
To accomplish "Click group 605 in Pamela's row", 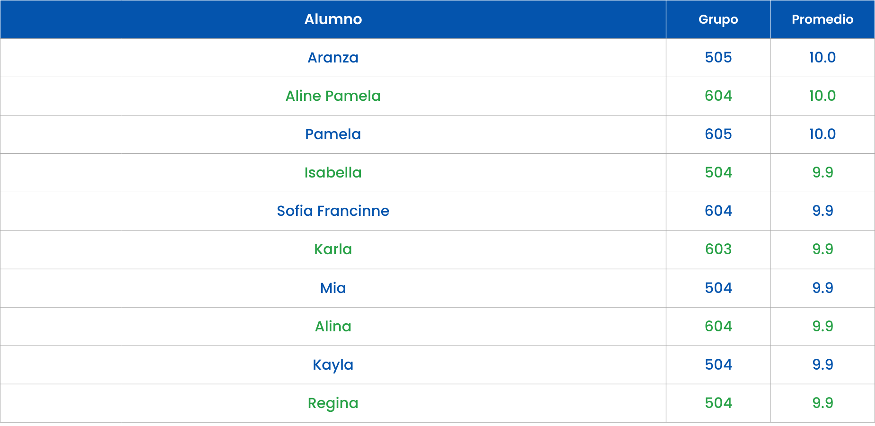I will (x=718, y=134).
